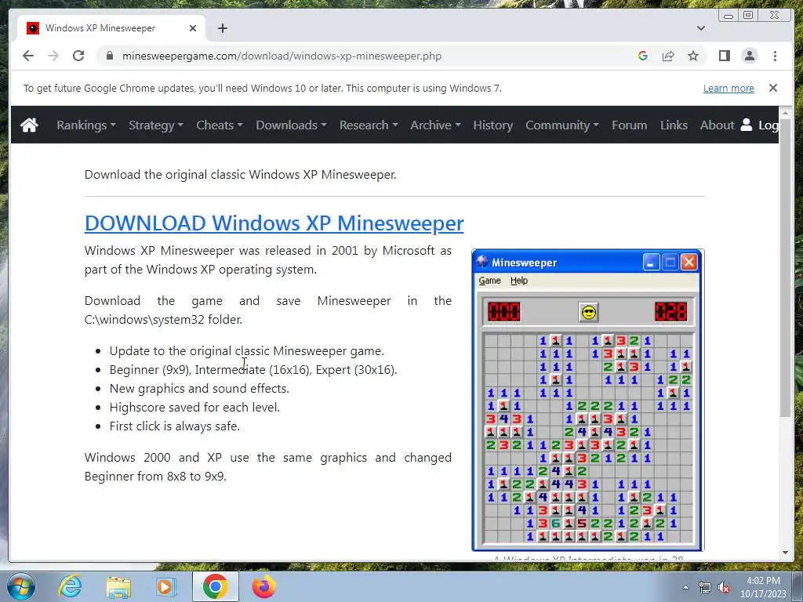Open the Chrome three-dot menu
Screen dimensions: 803x602
point(775,56)
